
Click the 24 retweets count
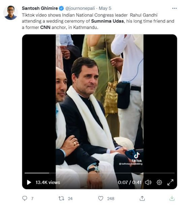tap(70, 199)
